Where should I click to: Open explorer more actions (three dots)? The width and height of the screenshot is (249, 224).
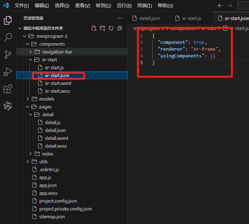point(120,18)
